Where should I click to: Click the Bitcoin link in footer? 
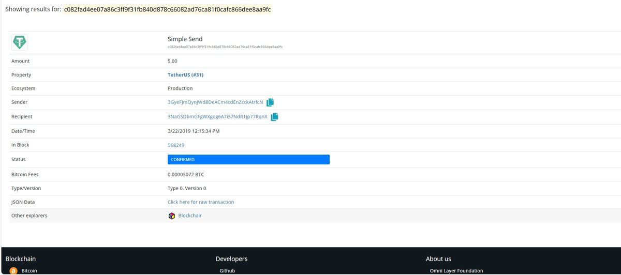29,270
